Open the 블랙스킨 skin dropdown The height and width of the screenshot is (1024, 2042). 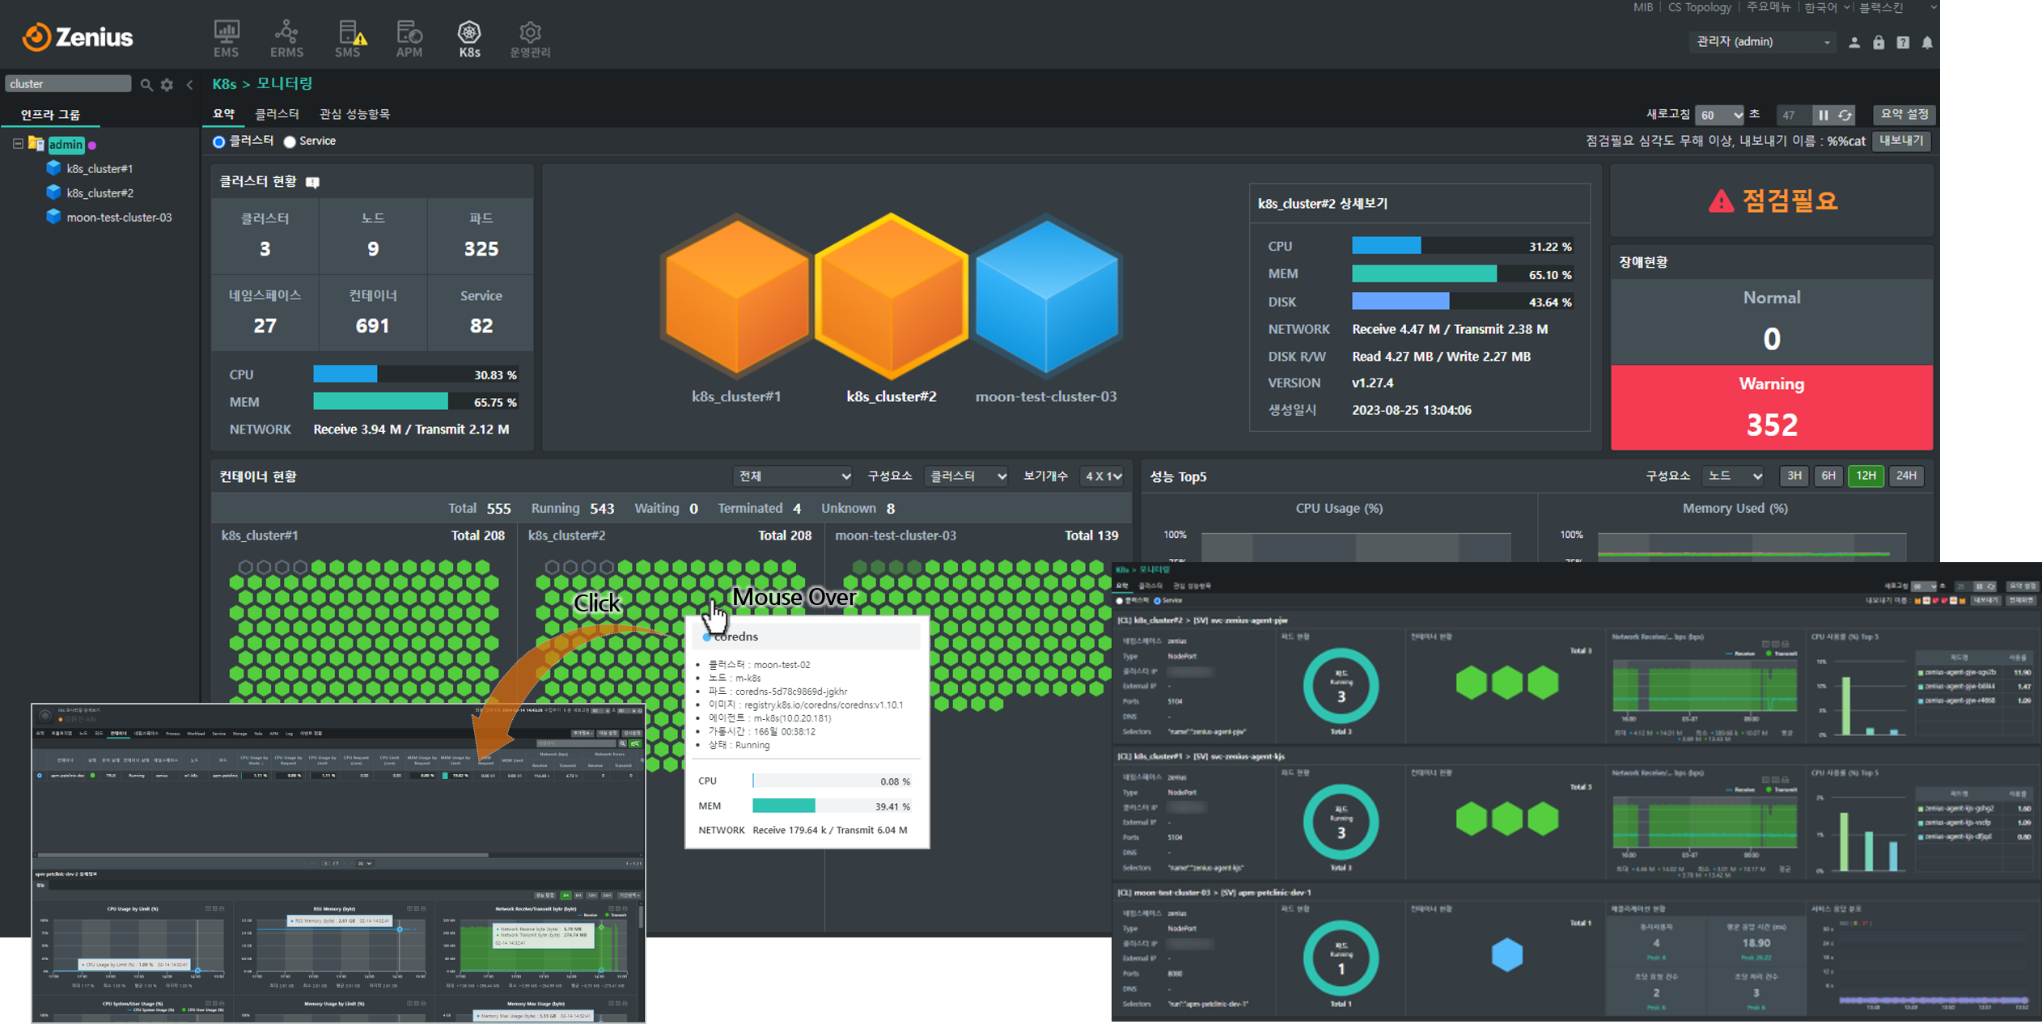(1897, 7)
